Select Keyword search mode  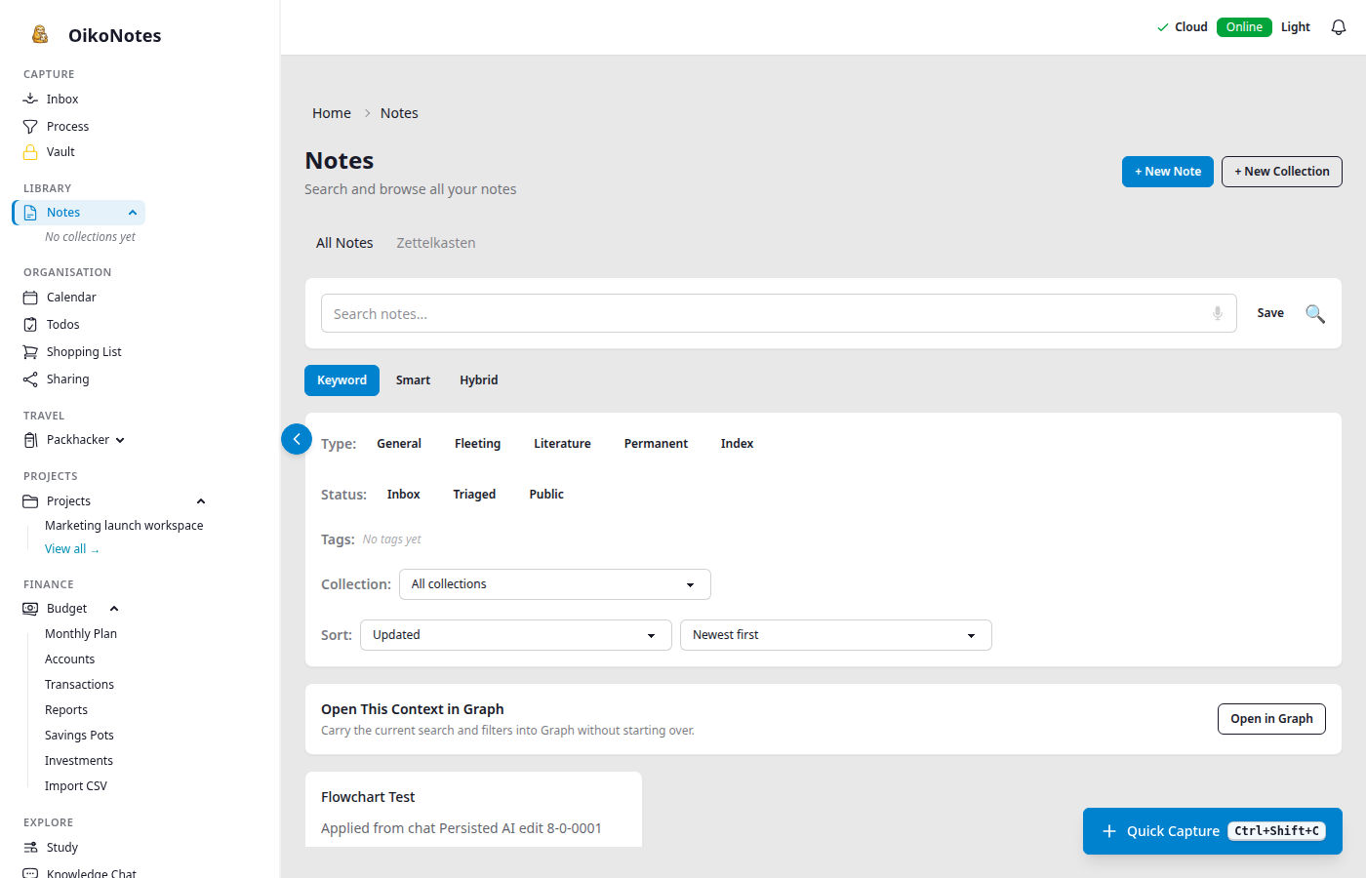(341, 380)
